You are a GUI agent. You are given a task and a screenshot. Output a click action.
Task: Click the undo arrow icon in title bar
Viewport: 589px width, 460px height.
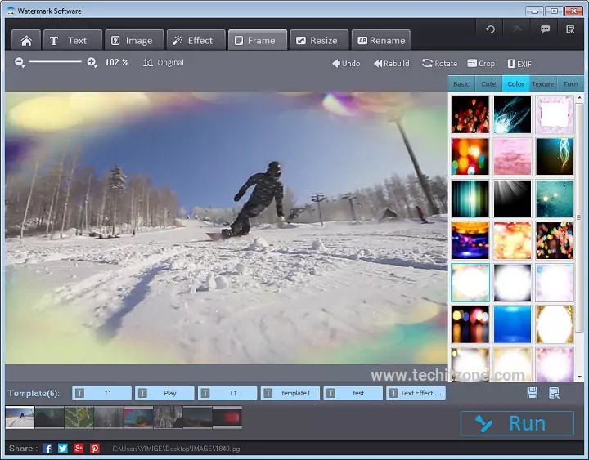(490, 29)
